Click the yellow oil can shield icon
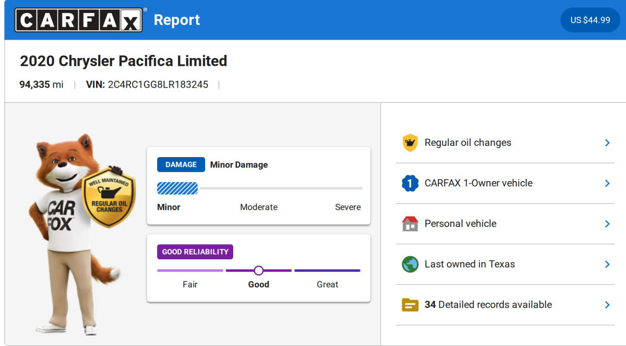 [x=410, y=142]
